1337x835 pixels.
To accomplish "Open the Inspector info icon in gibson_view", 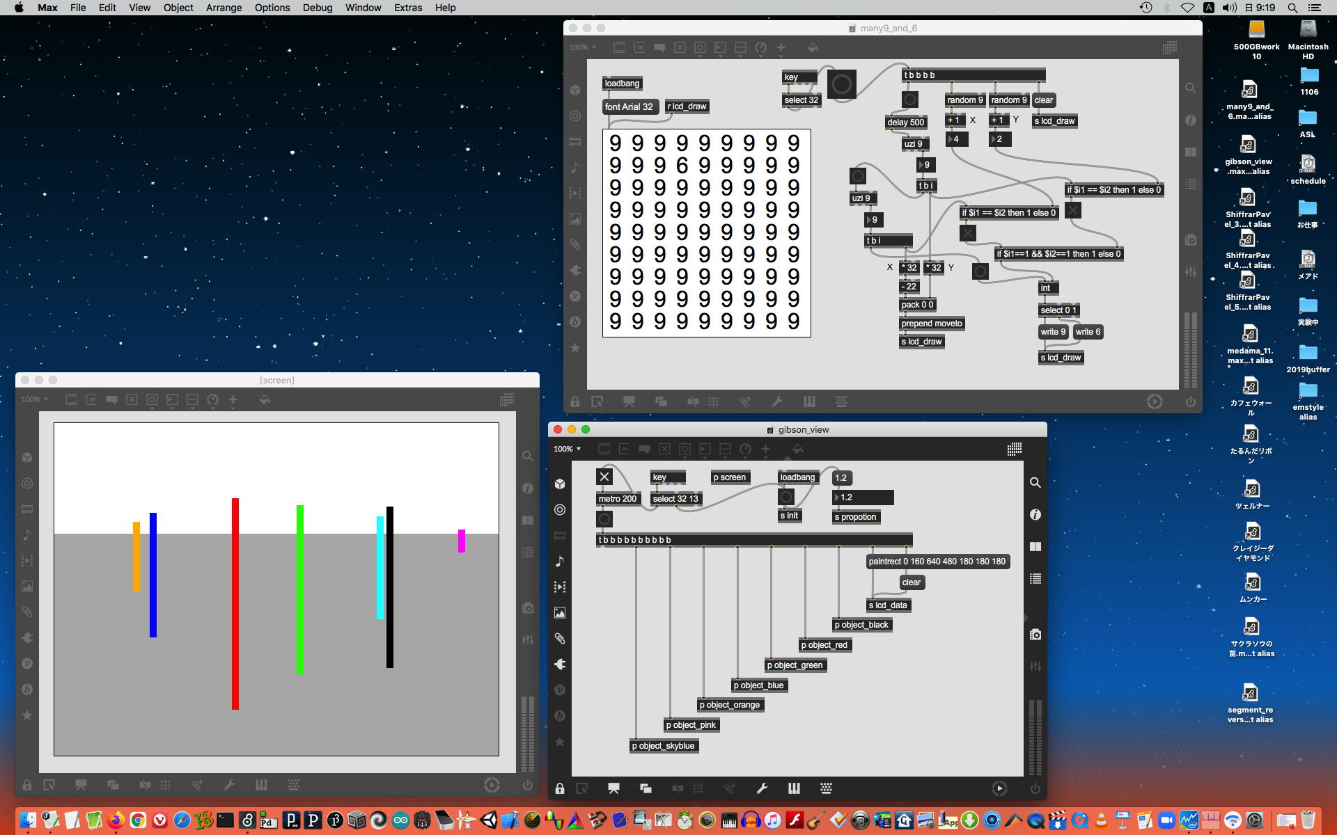I will (x=1035, y=514).
